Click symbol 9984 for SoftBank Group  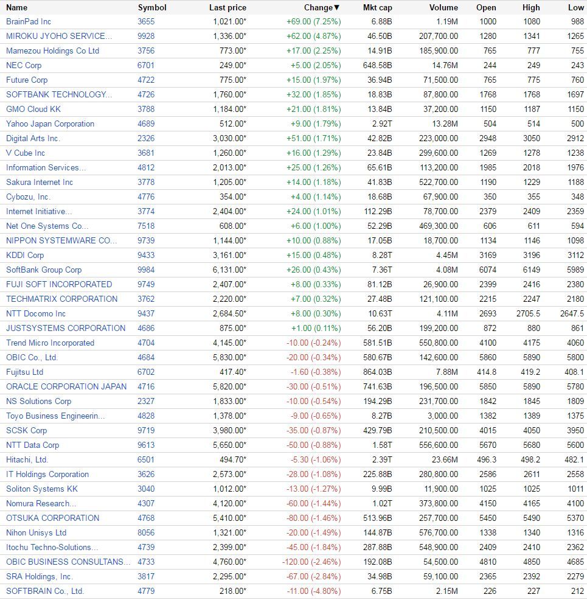(x=146, y=270)
